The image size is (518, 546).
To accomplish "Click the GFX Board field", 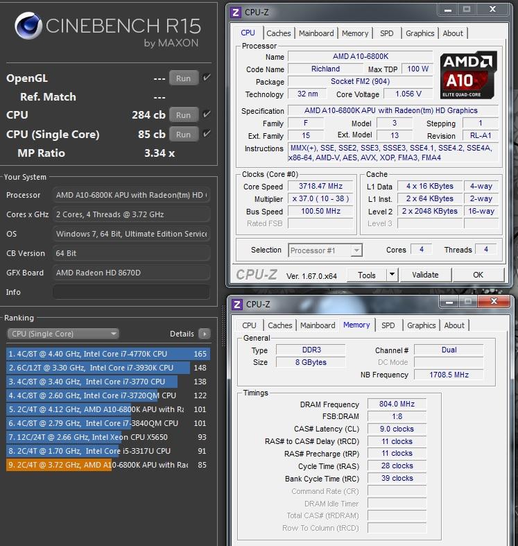I will (x=131, y=273).
